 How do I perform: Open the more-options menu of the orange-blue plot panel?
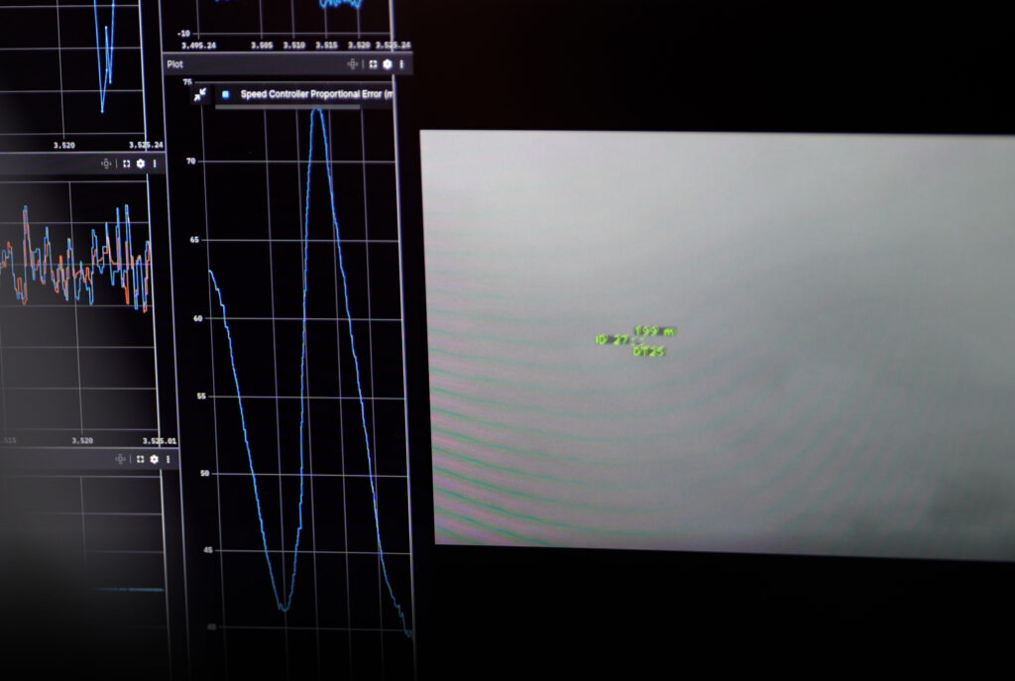pos(154,164)
